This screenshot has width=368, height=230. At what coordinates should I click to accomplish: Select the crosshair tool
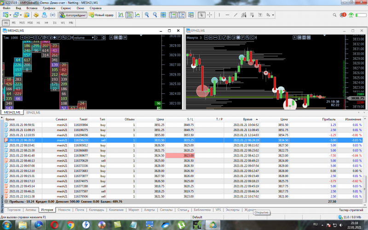pos(210,15)
